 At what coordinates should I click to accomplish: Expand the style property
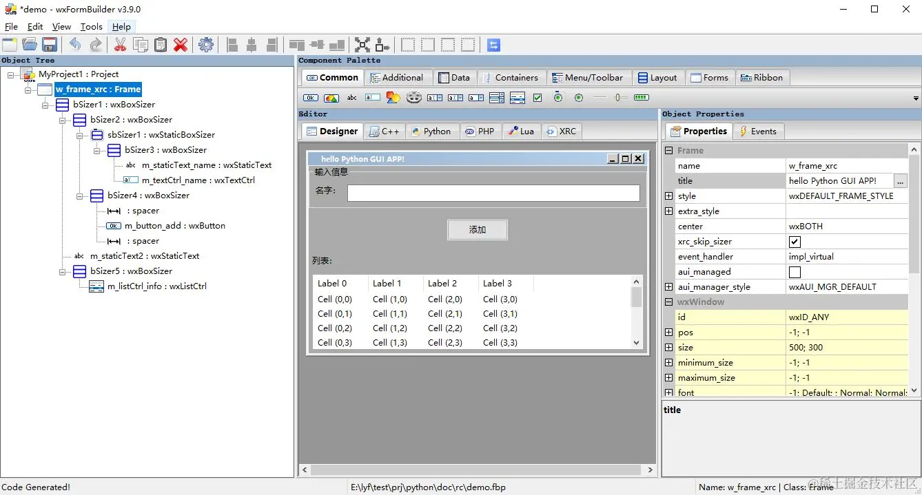668,196
